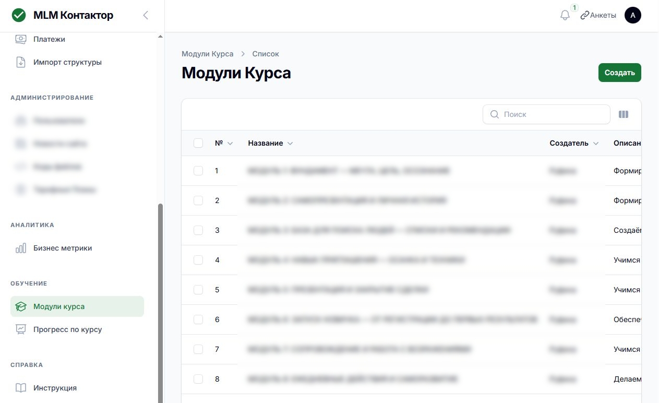Click the Платежи sidebar icon
659x403 pixels.
pos(21,39)
